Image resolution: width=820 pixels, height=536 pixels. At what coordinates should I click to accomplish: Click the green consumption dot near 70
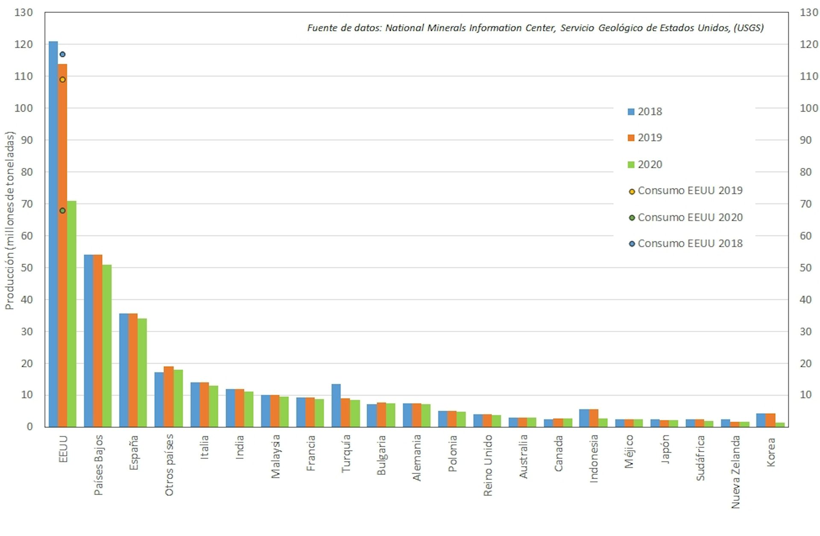click(62, 211)
